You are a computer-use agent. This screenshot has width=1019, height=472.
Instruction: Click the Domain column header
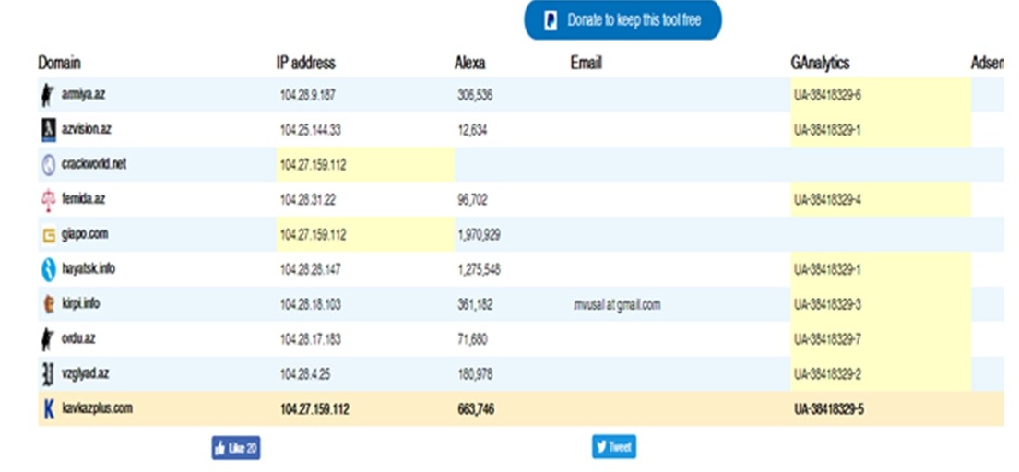(x=59, y=63)
